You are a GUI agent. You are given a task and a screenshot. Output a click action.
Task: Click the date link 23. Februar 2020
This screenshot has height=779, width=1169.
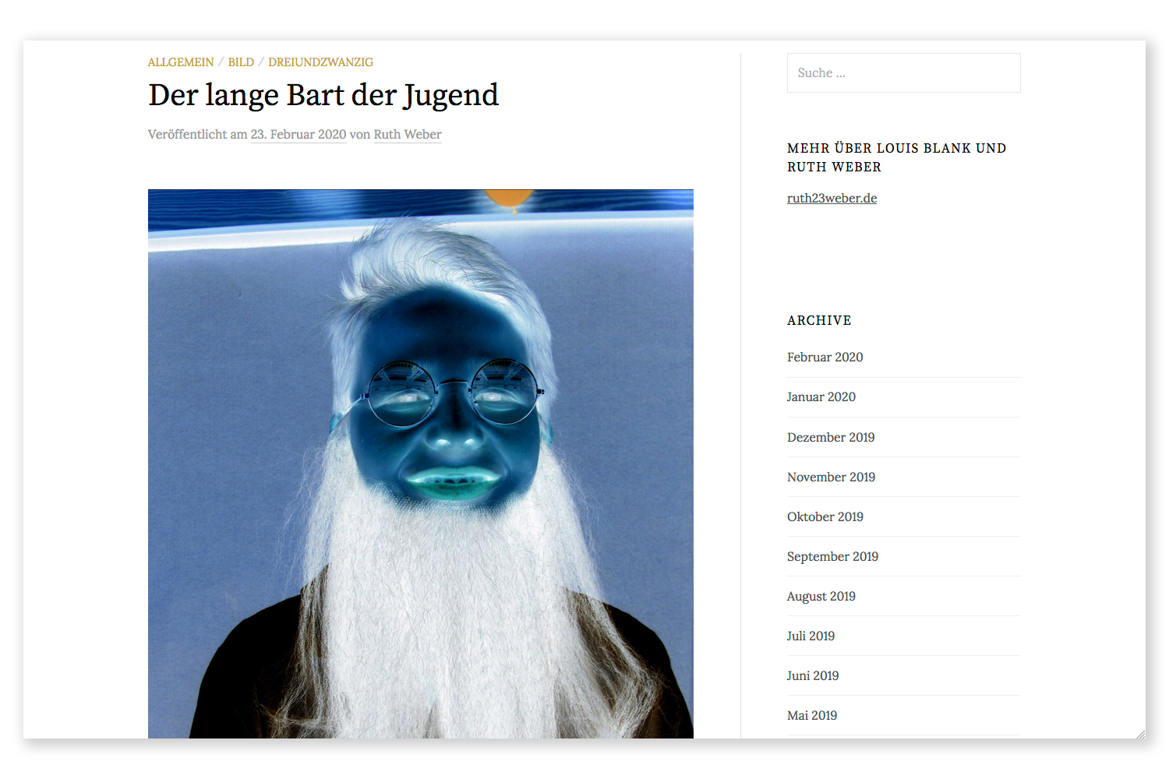(298, 134)
